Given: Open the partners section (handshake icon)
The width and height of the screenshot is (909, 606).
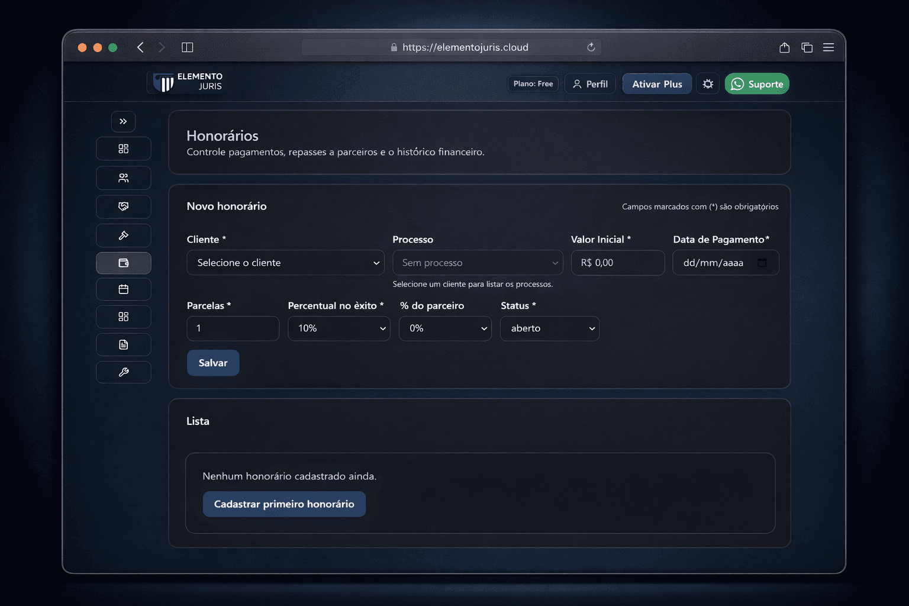Looking at the screenshot, I should (123, 207).
